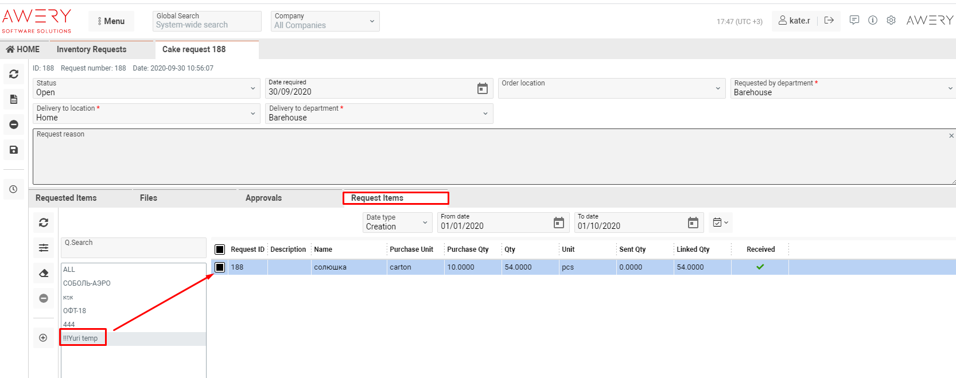
Task: Click the filter sliders icon
Action: coord(44,248)
